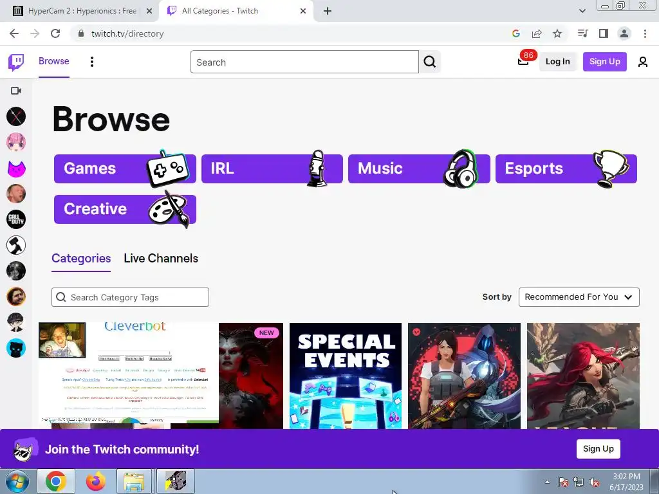View site information padlock icon
This screenshot has height=494, width=659.
81,33
